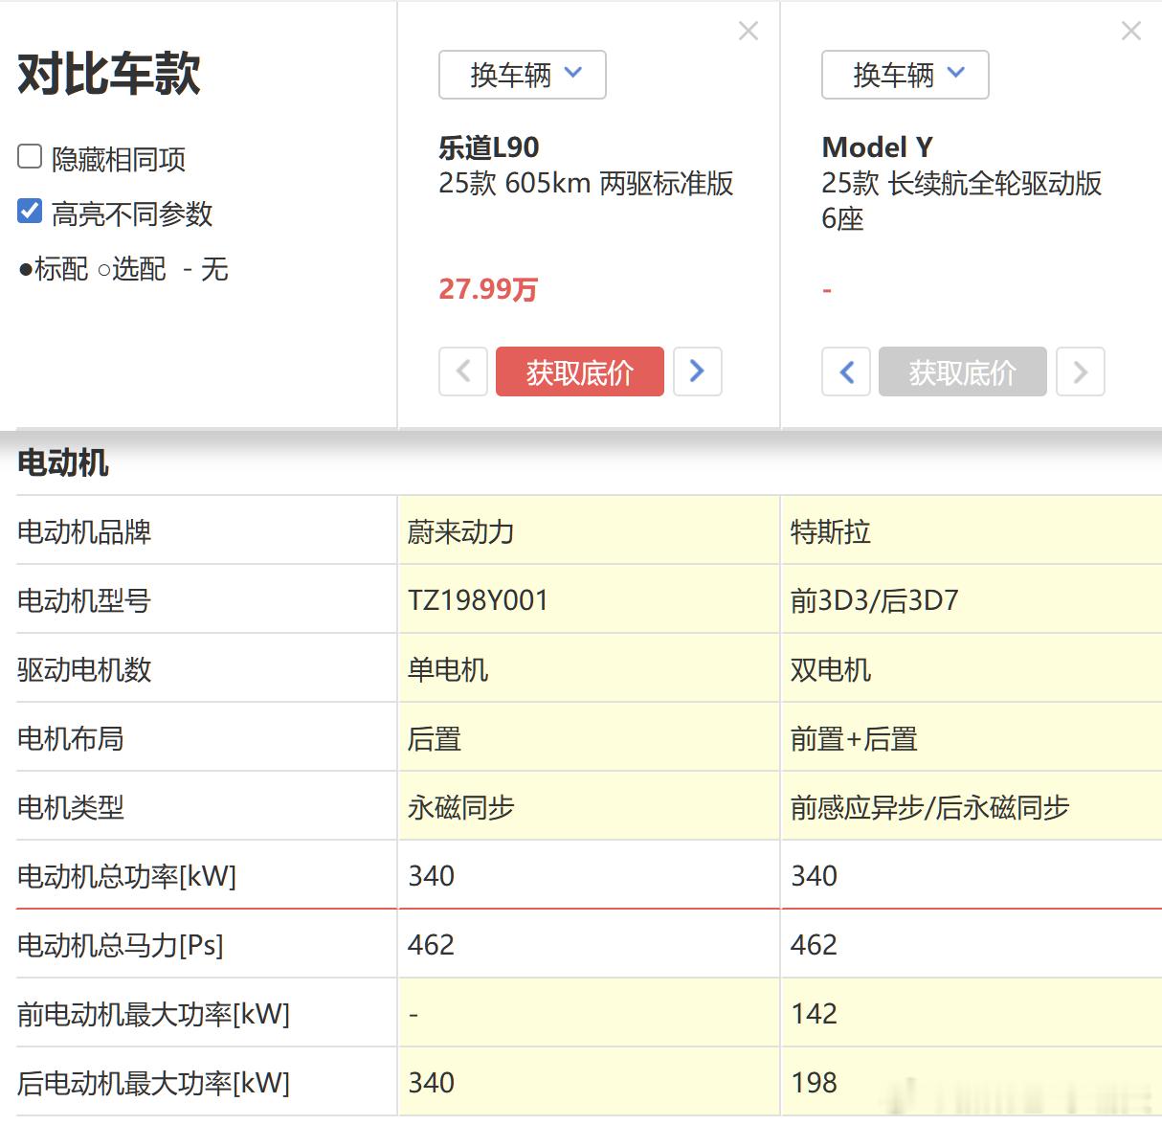This screenshot has width=1162, height=1125.
Task: Show previous trim arrow under 乐道L90
Action: [463, 371]
